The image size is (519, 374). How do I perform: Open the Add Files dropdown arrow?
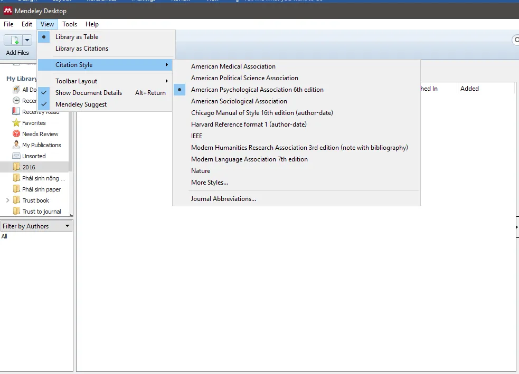click(x=27, y=40)
